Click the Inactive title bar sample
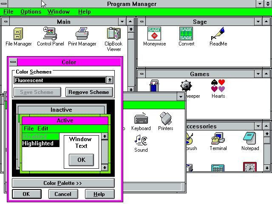This screenshot has height=204, width=272. 61,110
